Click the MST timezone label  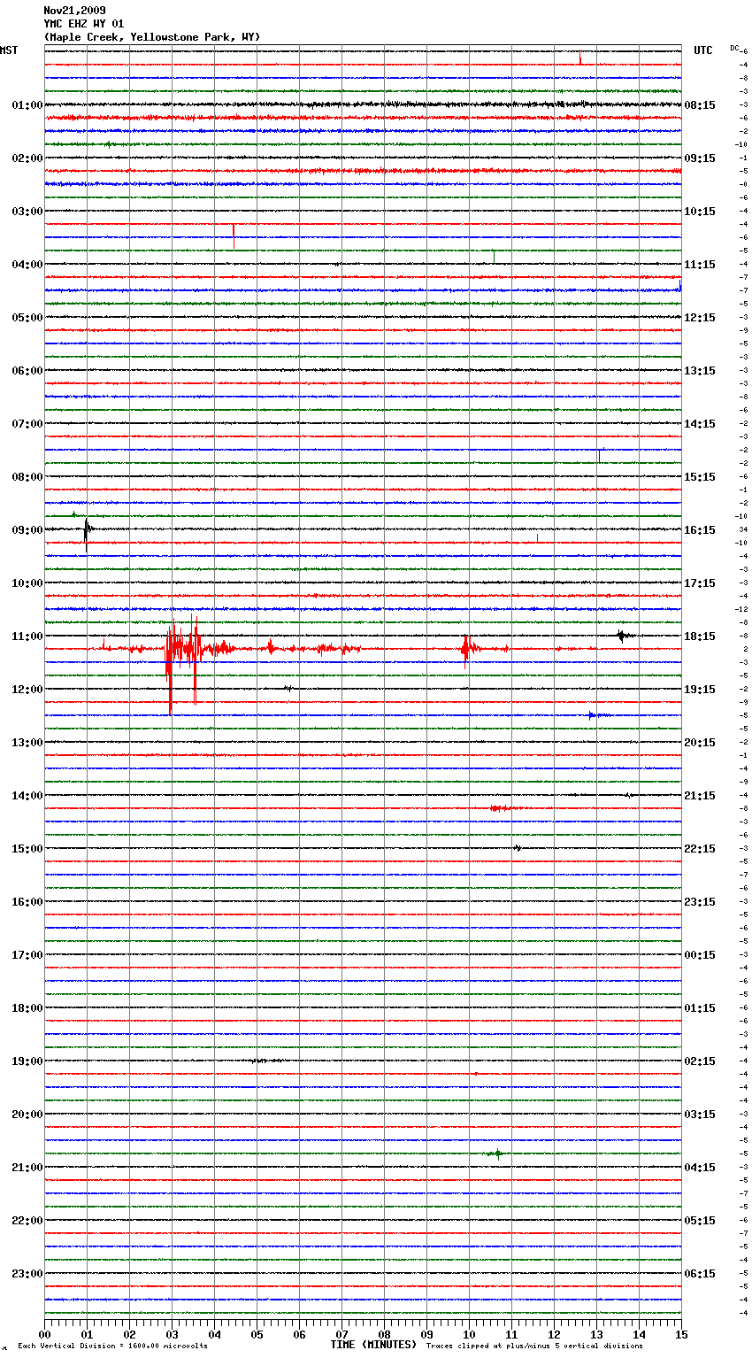point(9,50)
